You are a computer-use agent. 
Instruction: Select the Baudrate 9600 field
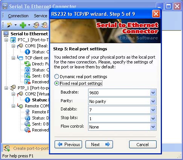tap(122, 93)
